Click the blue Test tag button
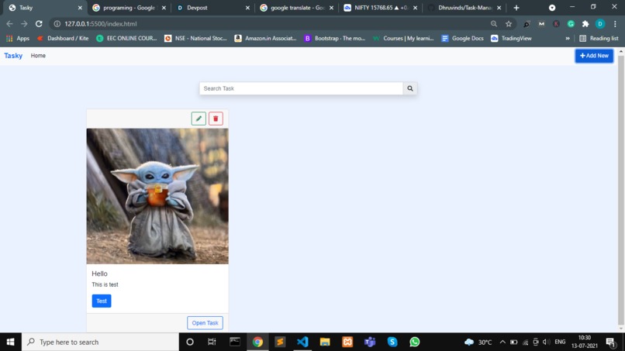625x351 pixels. click(102, 301)
